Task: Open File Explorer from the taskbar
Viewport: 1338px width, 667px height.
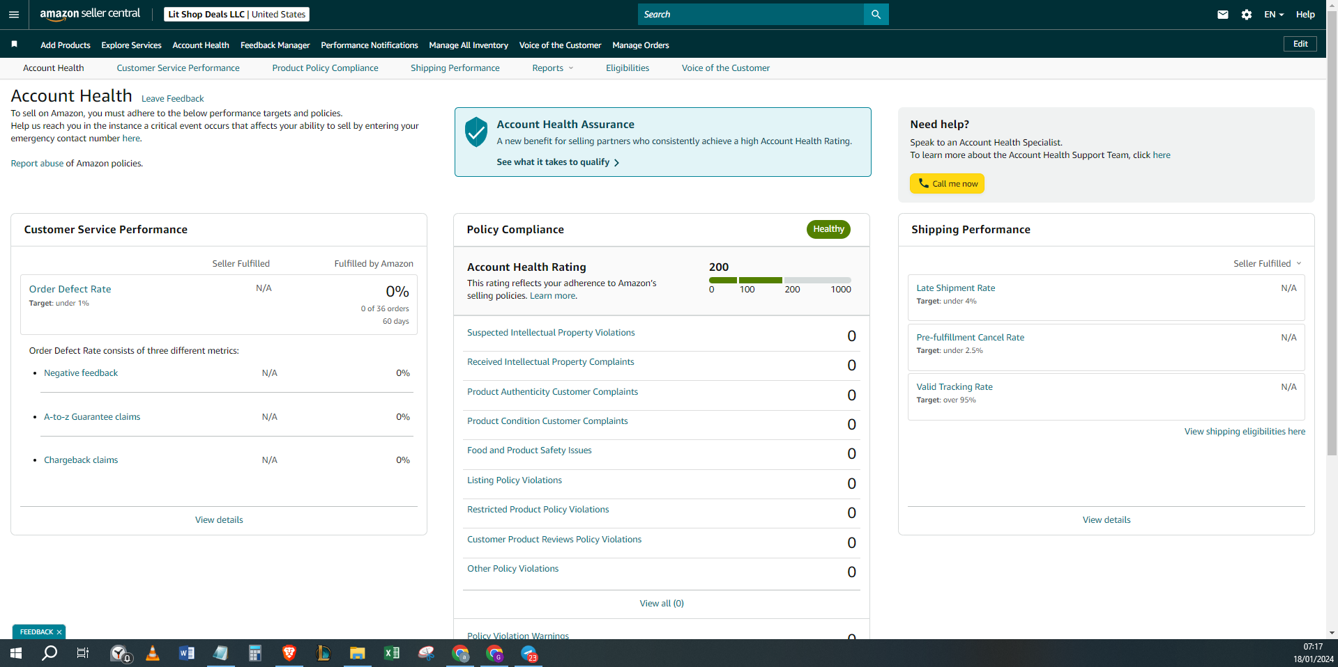Action: coord(358,653)
